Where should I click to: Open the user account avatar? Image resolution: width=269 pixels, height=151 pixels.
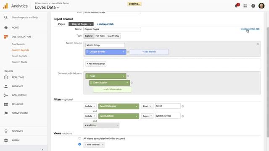point(261,6)
